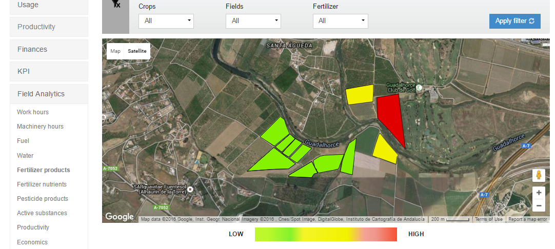Click the SARquavitae Fuentesol map marker
The width and height of the screenshot is (555, 249).
[190, 189]
